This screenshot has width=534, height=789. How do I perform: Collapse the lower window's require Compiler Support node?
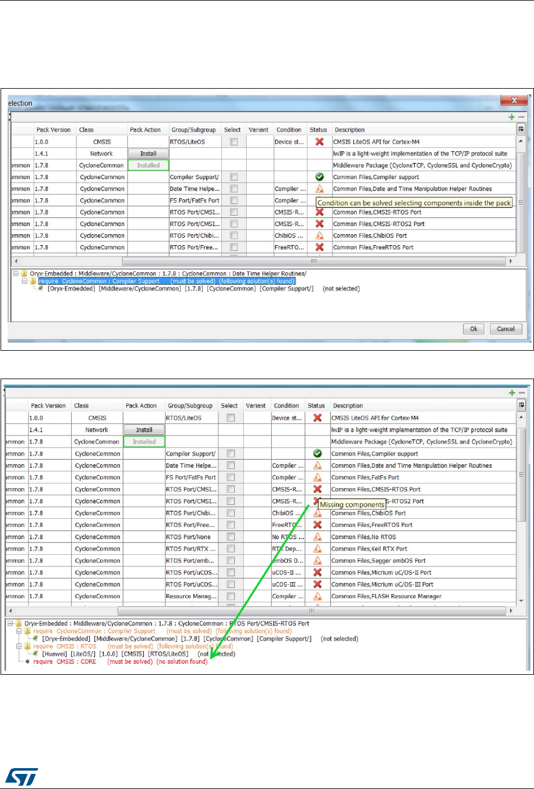19,631
